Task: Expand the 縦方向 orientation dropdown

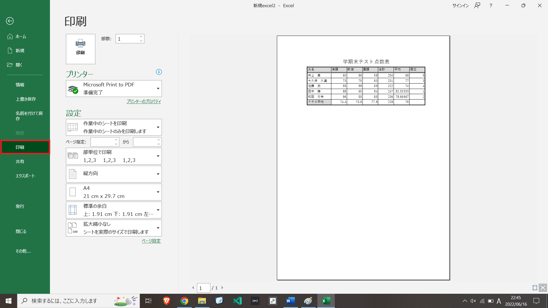Action: coord(114,174)
